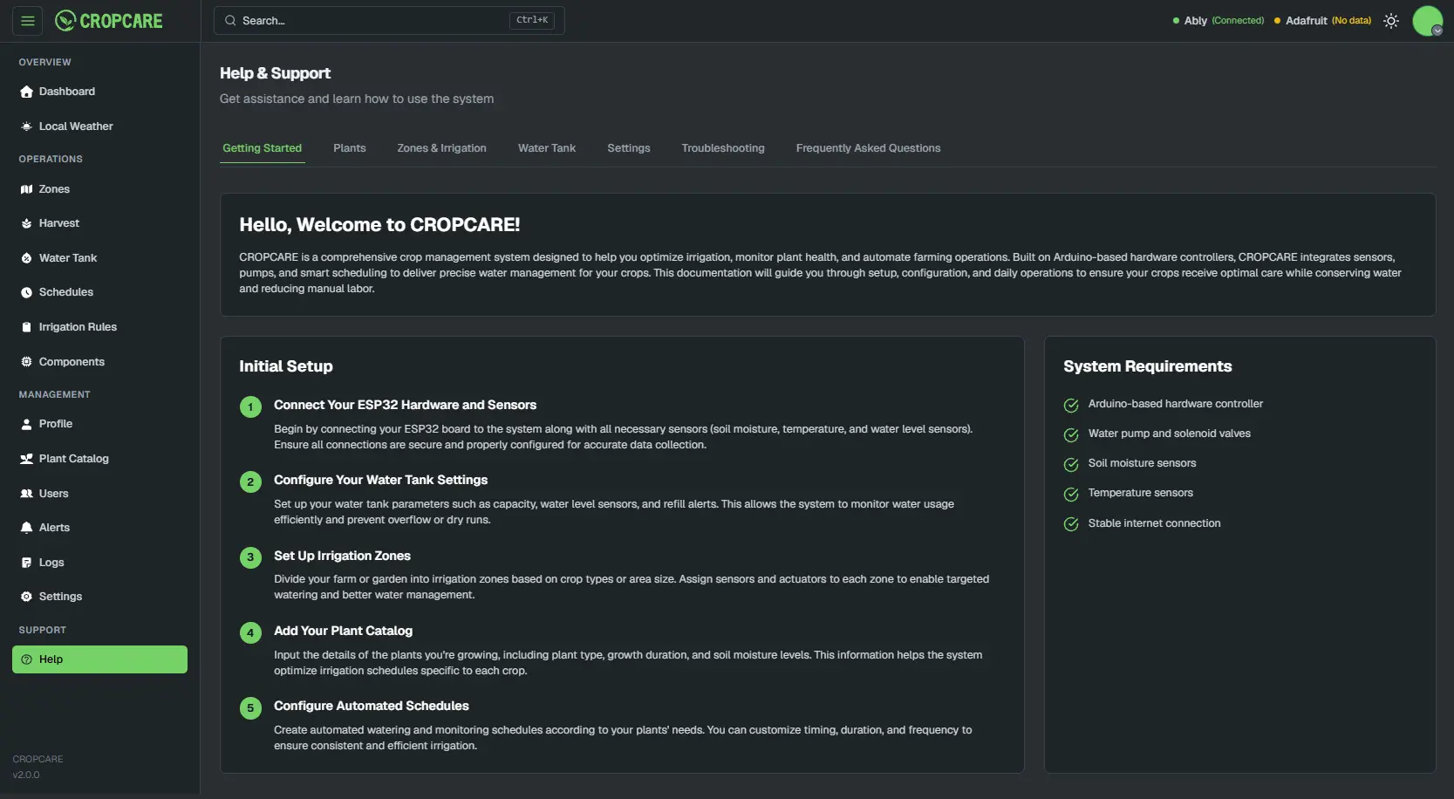Click 'System Requirements' heading
1454x799 pixels.
coord(1147,366)
